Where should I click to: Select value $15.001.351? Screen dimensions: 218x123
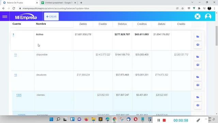(142, 75)
